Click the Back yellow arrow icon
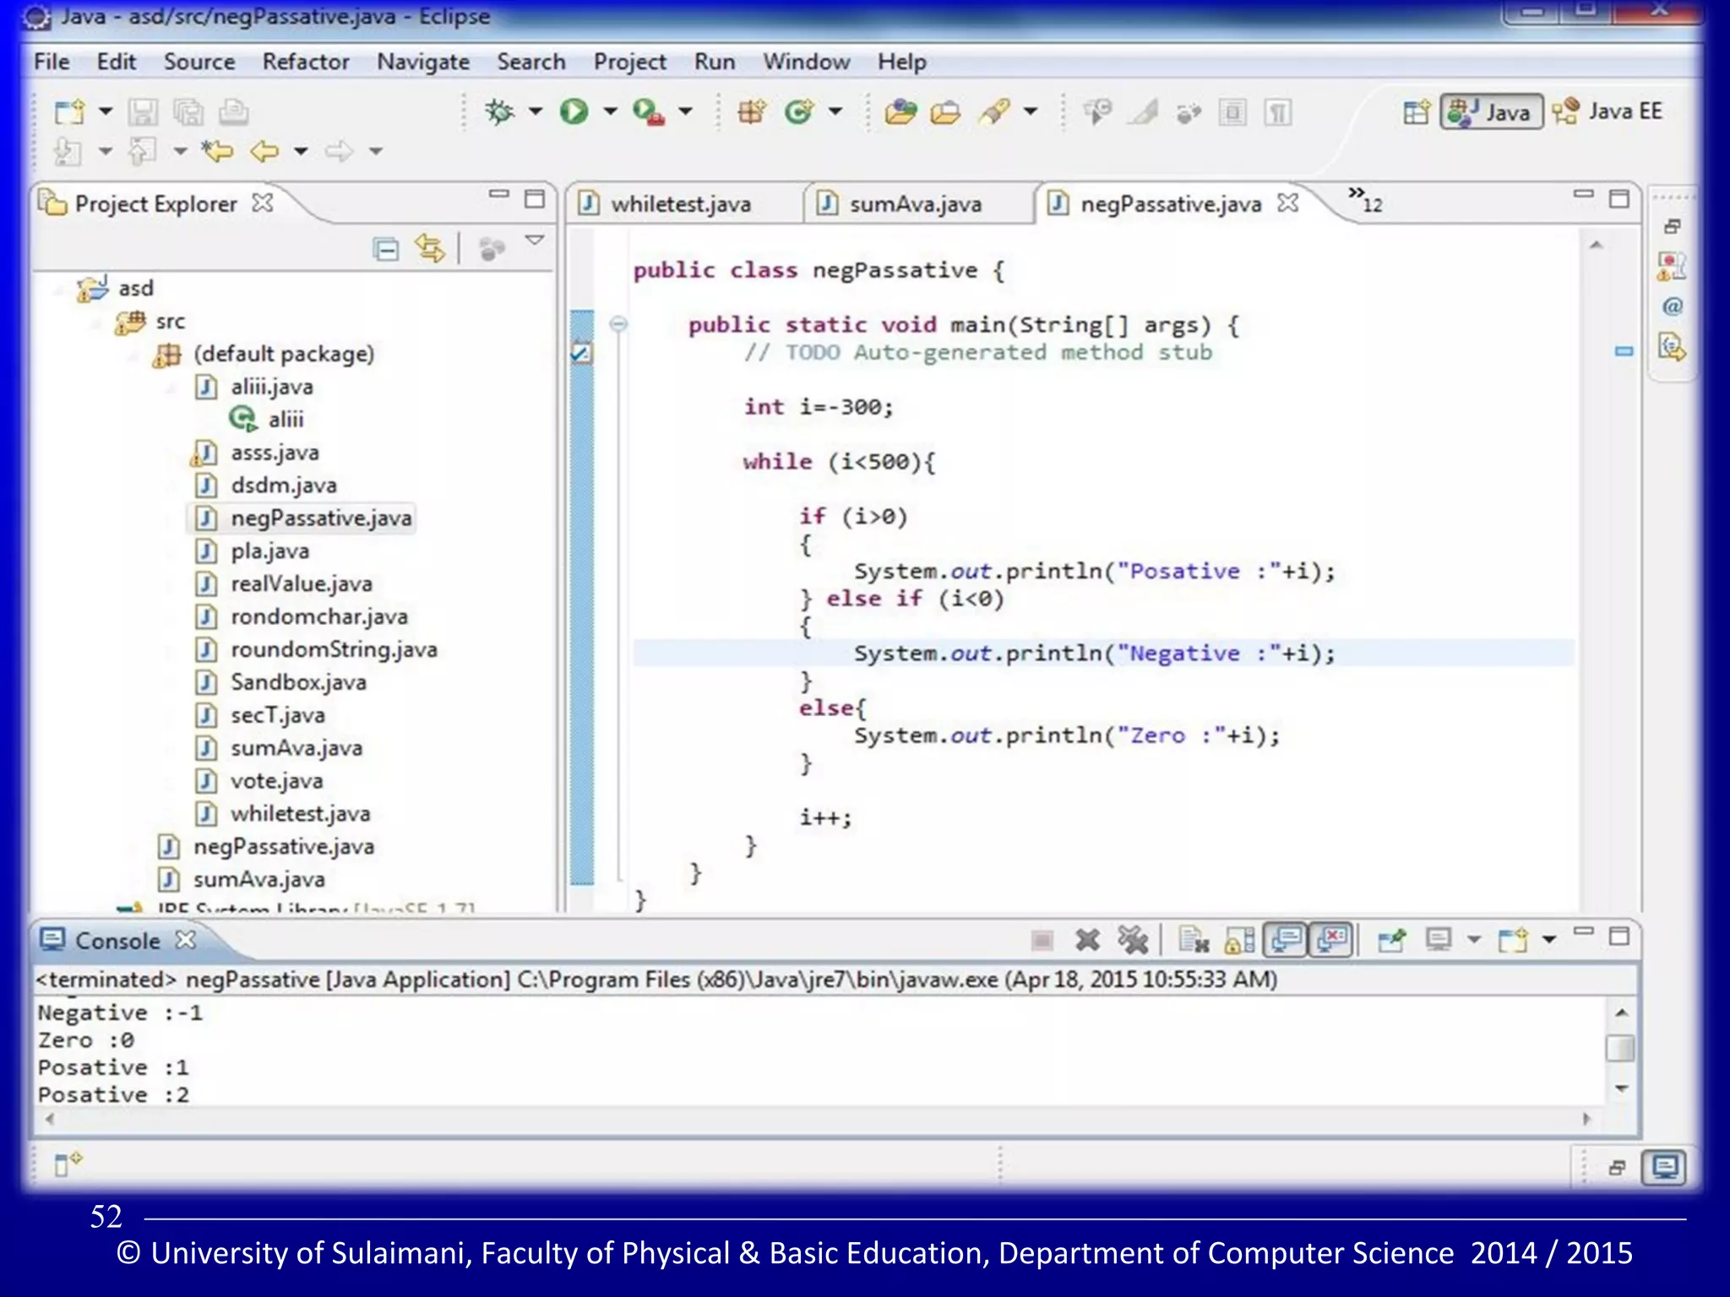 (x=264, y=152)
